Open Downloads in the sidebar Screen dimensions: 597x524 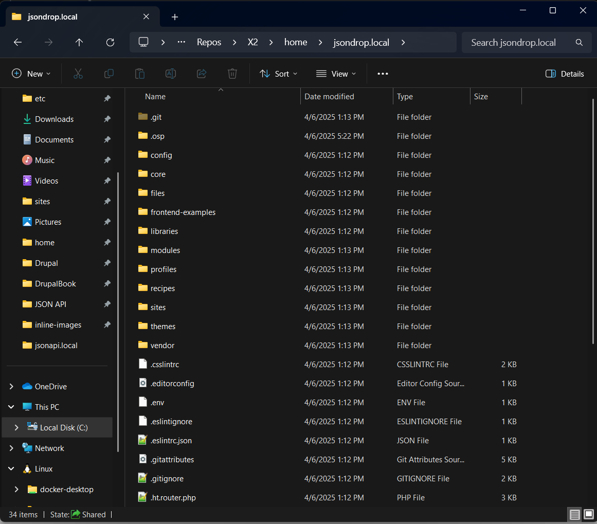[54, 119]
